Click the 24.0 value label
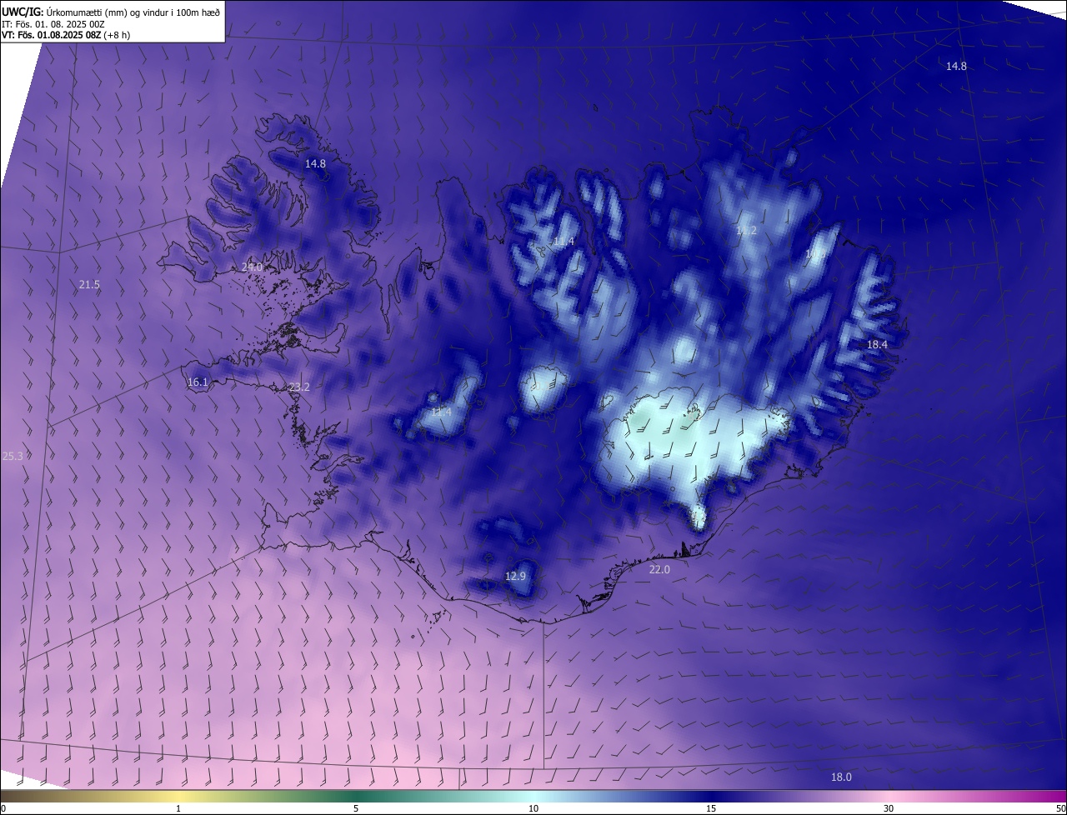This screenshot has width=1067, height=815. [252, 267]
